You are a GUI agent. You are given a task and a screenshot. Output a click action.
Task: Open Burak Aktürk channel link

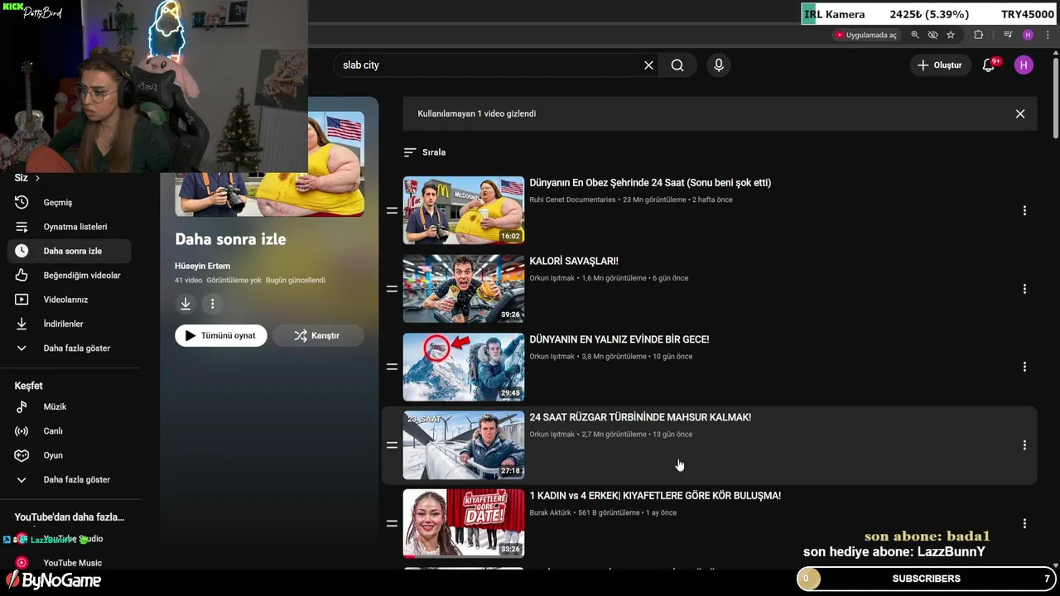pyautogui.click(x=550, y=512)
